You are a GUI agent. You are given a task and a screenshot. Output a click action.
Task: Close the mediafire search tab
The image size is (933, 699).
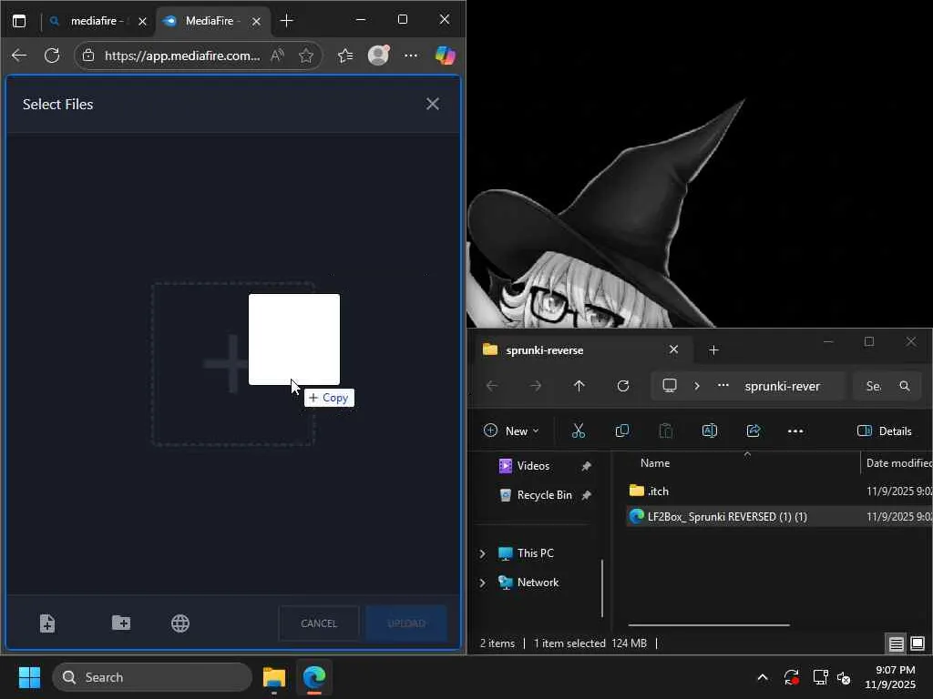pyautogui.click(x=142, y=22)
